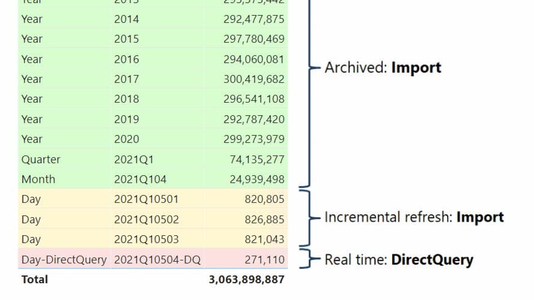This screenshot has height=300, width=534.
Task: Select the Month row label
Action: pos(38,179)
